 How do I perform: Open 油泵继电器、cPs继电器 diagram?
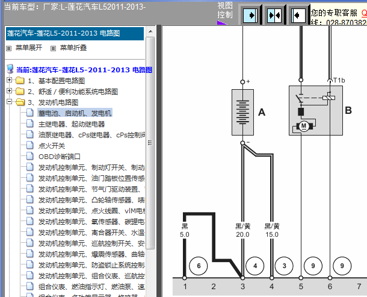pyautogui.click(x=91, y=135)
